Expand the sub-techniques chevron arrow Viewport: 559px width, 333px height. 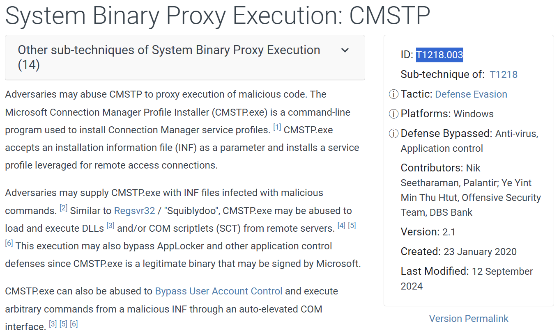(x=345, y=50)
